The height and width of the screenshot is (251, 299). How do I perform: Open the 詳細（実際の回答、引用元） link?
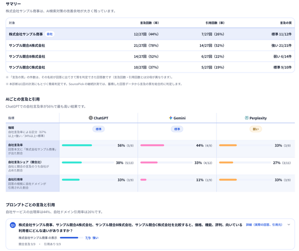click(x=264, y=225)
